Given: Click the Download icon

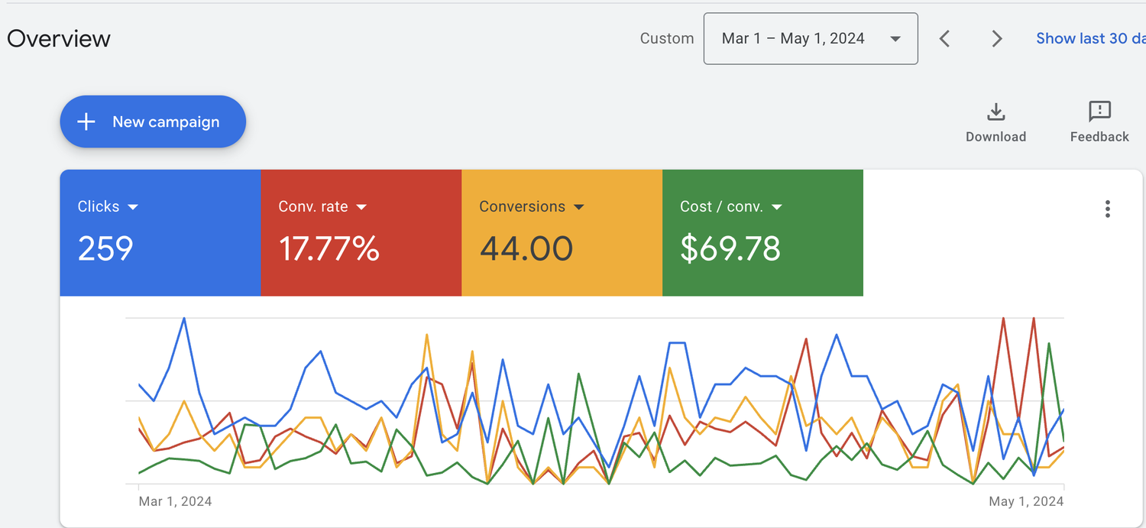Looking at the screenshot, I should tap(995, 112).
